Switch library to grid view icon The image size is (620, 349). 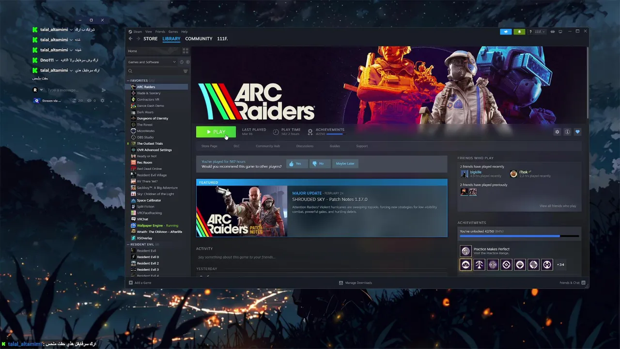[x=185, y=51]
